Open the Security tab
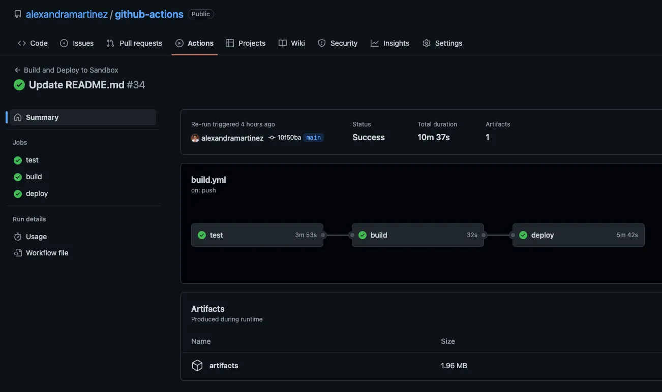The height and width of the screenshot is (392, 662). click(338, 43)
